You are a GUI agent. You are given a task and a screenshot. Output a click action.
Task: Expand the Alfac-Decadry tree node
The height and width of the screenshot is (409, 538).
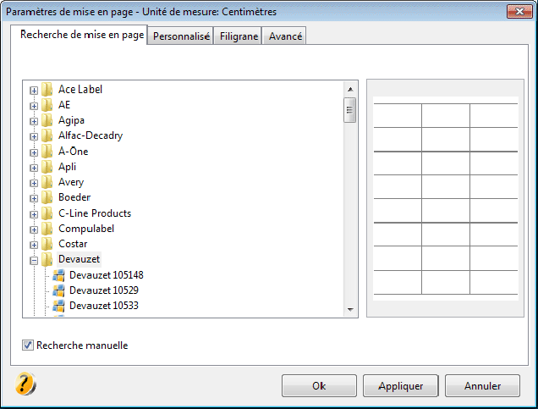tap(34, 136)
